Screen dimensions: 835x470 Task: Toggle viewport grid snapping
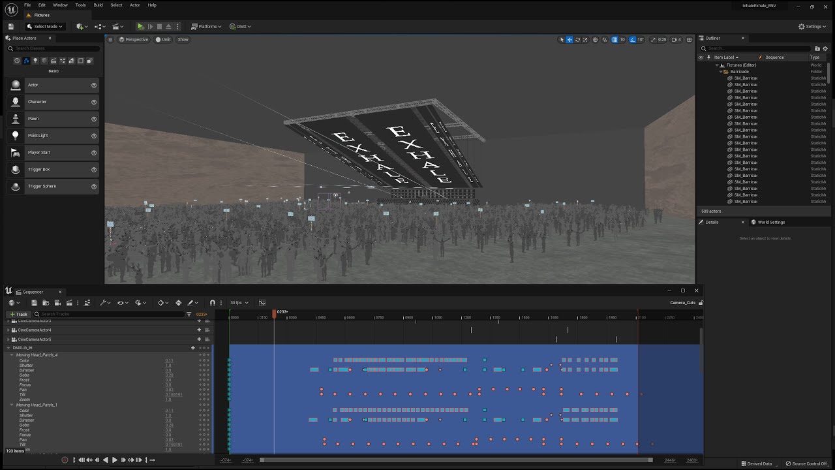[x=615, y=40]
